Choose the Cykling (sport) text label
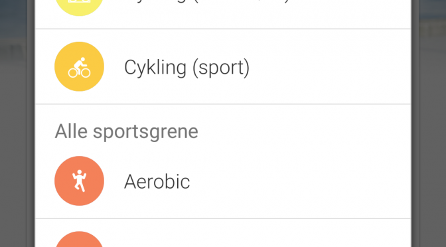The width and height of the screenshot is (446, 247). coord(187,68)
